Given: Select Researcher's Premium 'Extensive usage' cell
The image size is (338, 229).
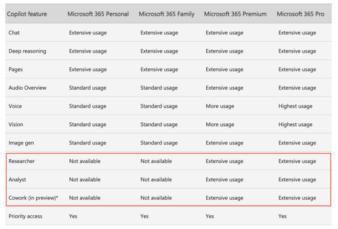Looking at the screenshot, I should click(x=225, y=161).
